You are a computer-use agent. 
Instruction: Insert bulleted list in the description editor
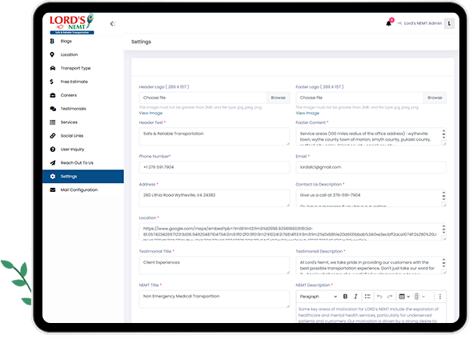(367, 297)
